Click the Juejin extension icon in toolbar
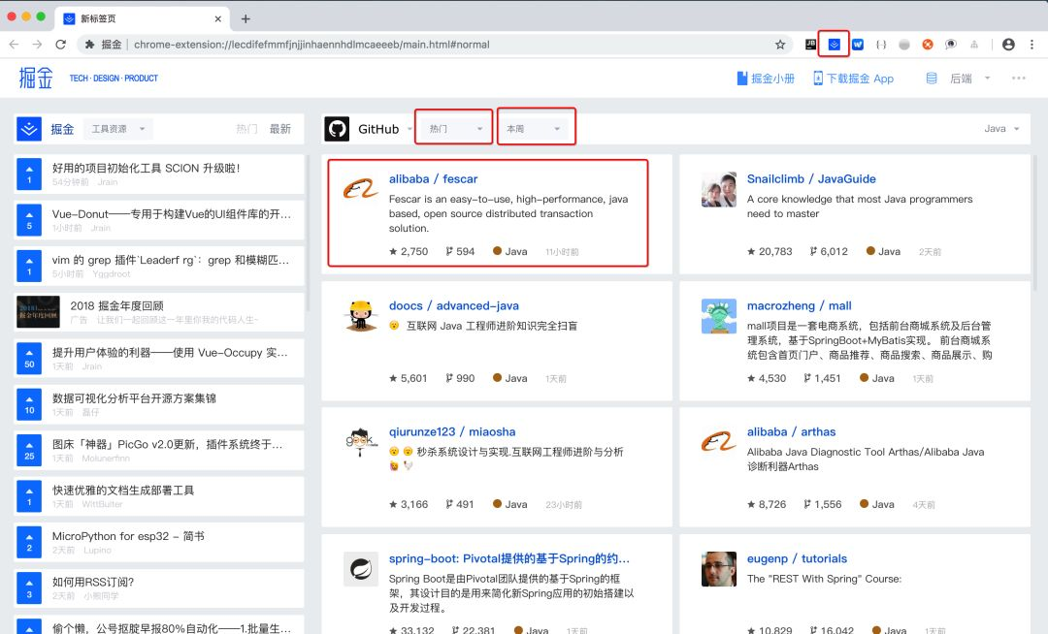Screen dimensions: 1048x634 tap(834, 44)
